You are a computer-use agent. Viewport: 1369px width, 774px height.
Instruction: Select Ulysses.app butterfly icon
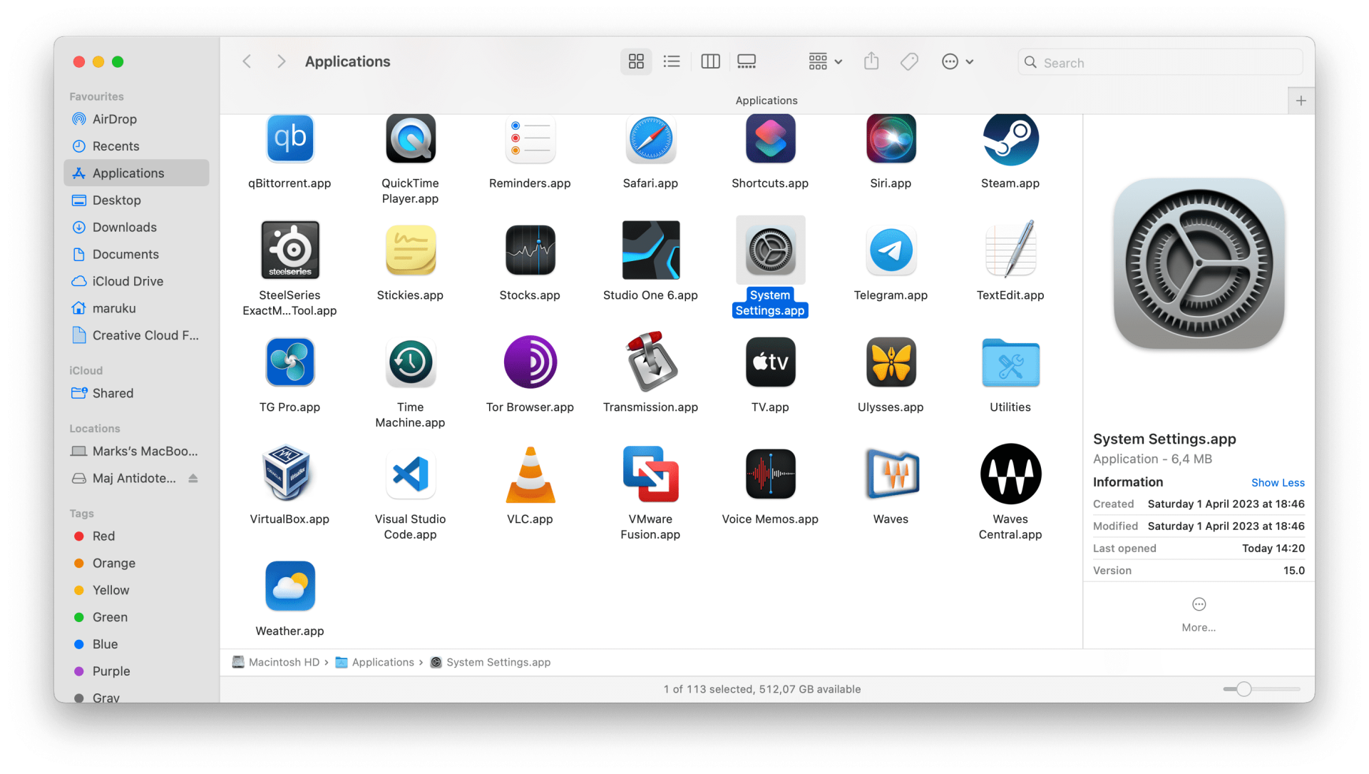click(x=891, y=362)
